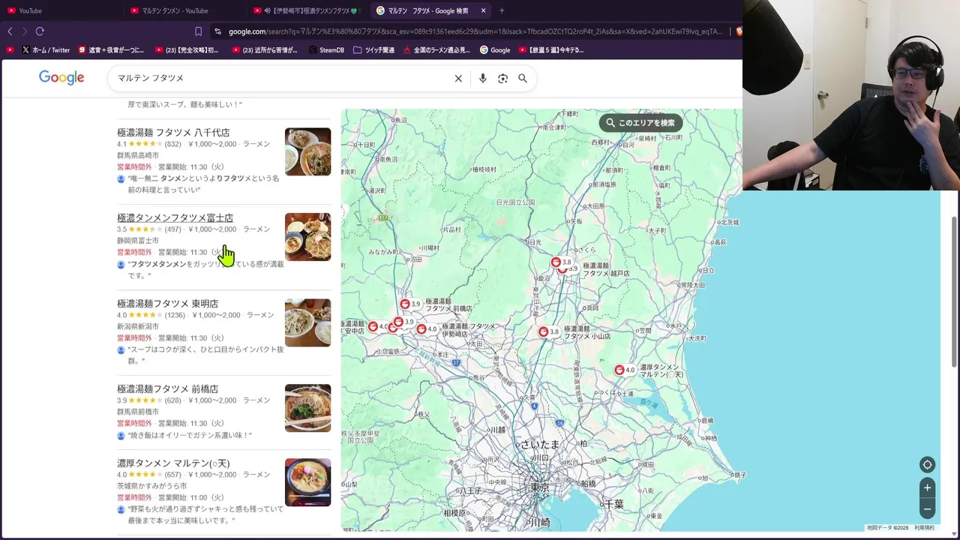Click the magnifier search button
The height and width of the screenshot is (540, 960).
(523, 78)
